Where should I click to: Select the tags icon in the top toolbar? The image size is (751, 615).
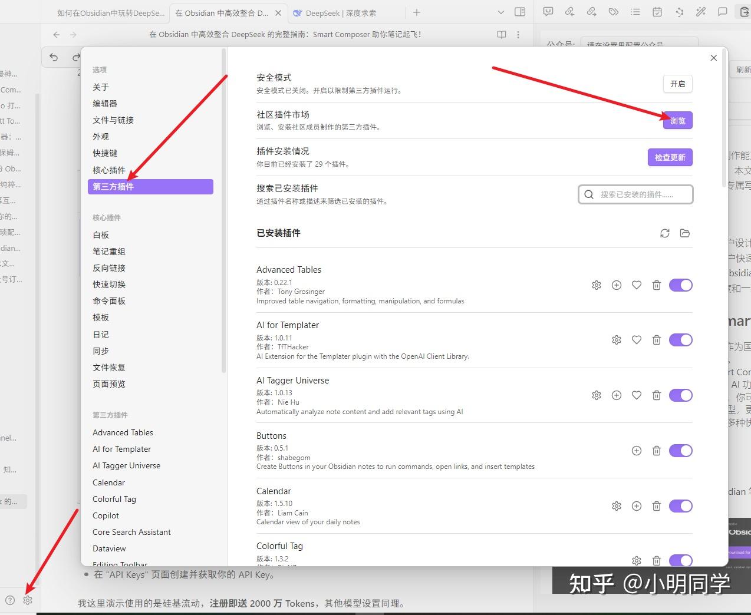[612, 12]
